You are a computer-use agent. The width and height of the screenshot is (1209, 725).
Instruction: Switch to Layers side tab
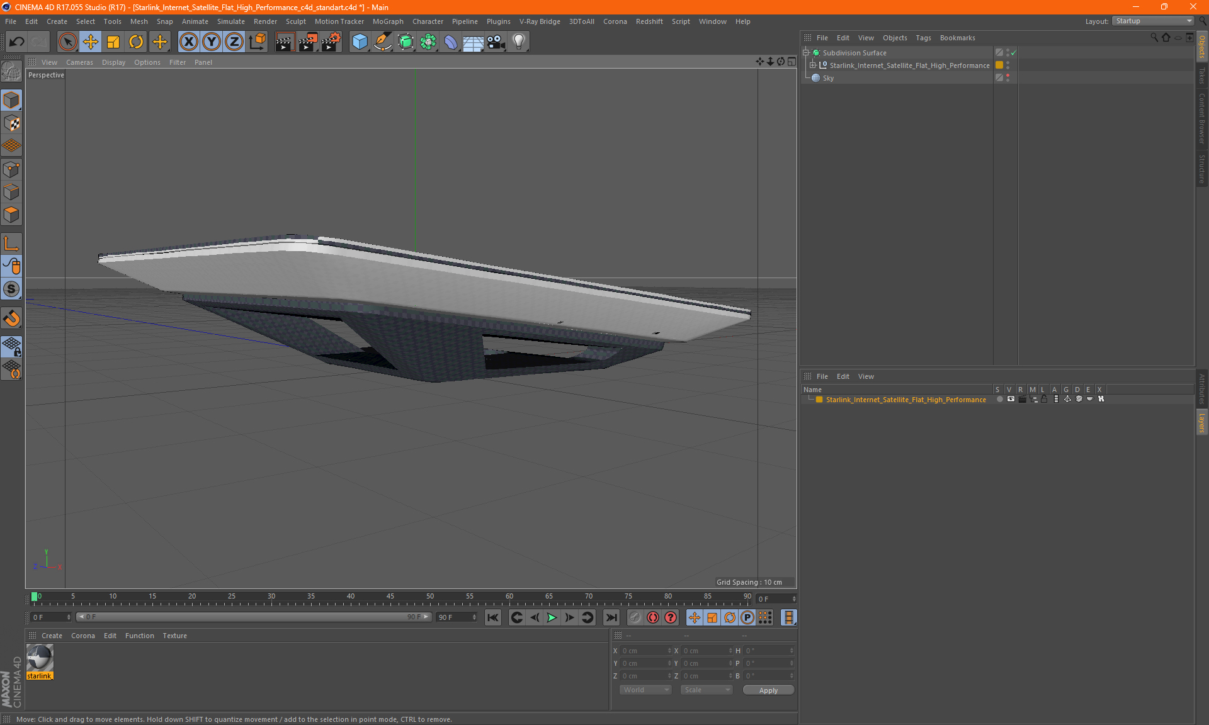[1202, 422]
